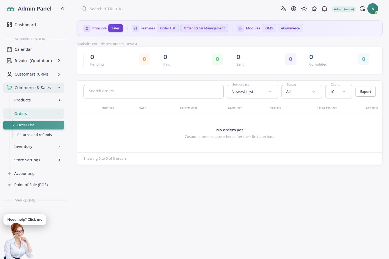Viewport: 389px width, 259px height.
Task: Click the OMS module tag
Action: click(x=269, y=28)
